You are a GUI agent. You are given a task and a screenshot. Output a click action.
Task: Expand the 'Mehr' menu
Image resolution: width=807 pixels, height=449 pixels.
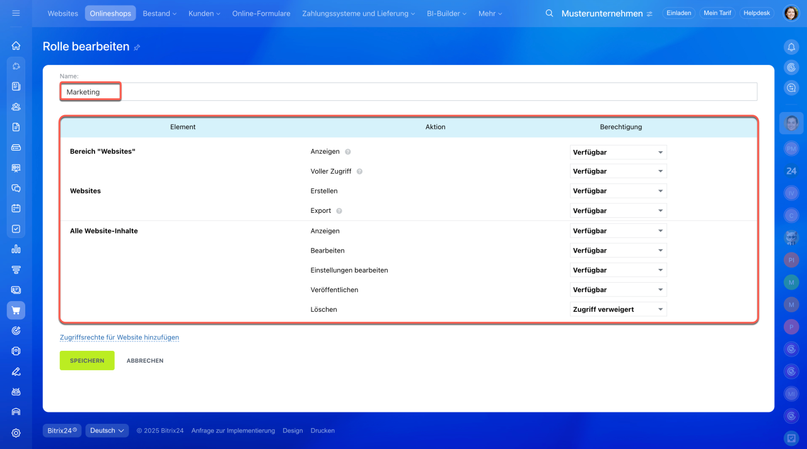[490, 13]
